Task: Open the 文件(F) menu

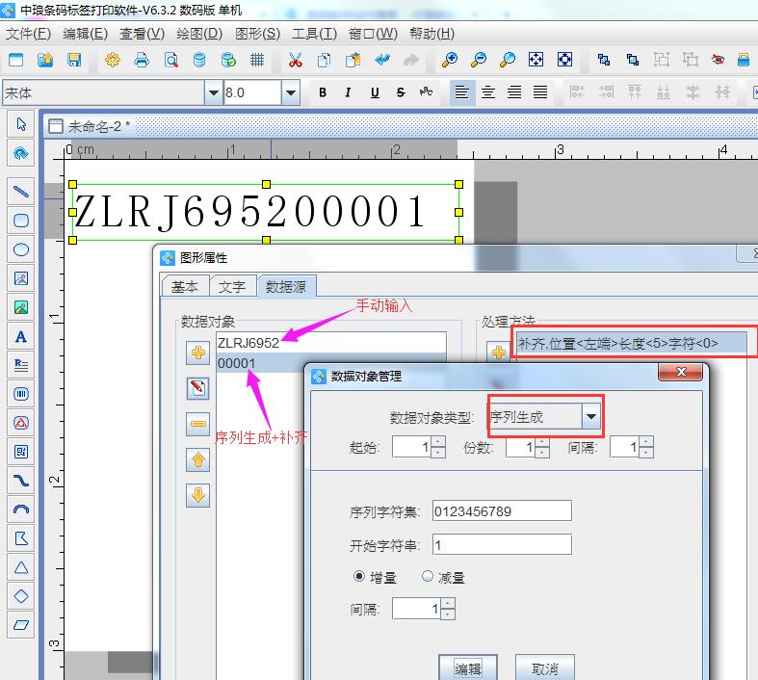Action: pos(28,34)
